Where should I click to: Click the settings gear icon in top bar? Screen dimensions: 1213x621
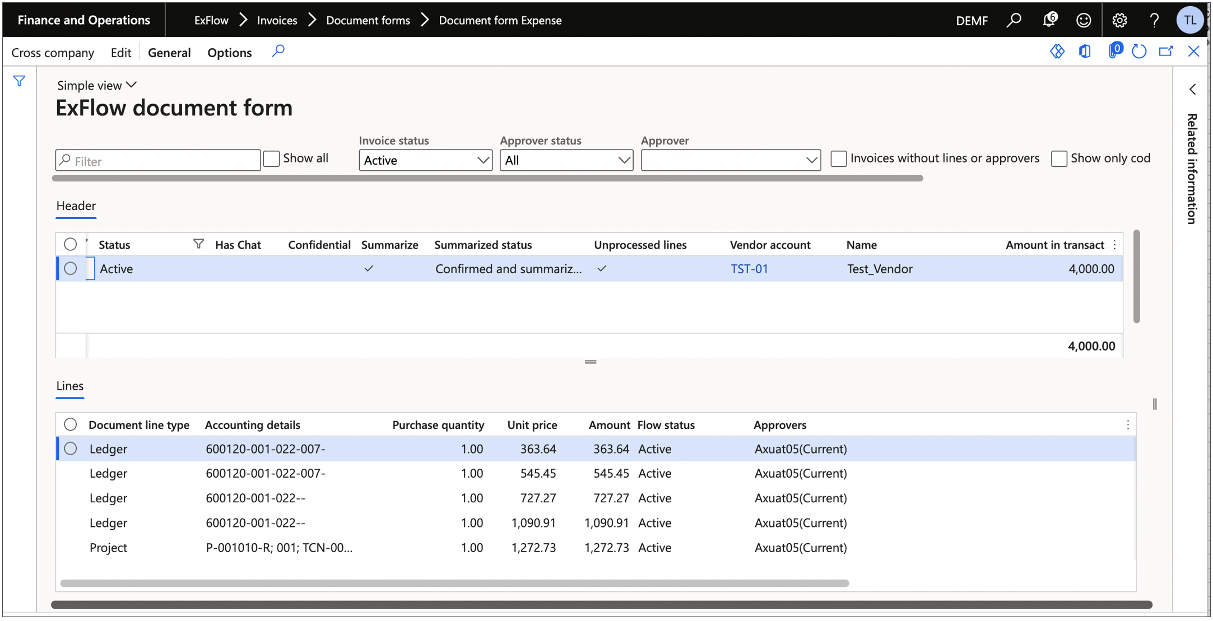[1121, 17]
